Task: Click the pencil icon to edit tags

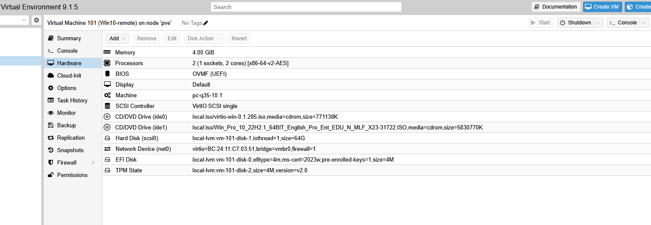Action: point(206,23)
